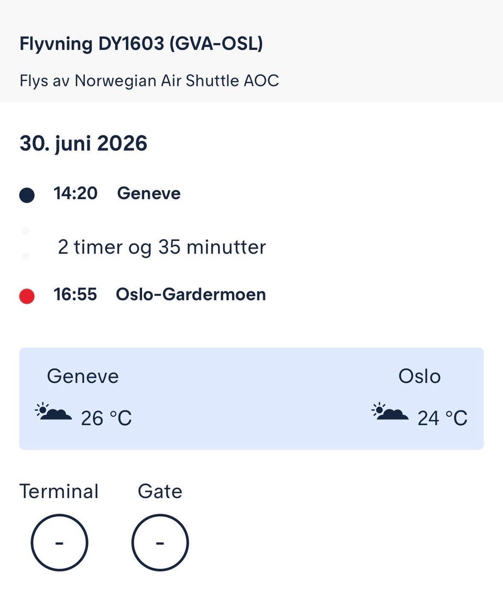Tap the Geneve partly cloudy weather icon
This screenshot has height=597, width=503.
[x=53, y=411]
